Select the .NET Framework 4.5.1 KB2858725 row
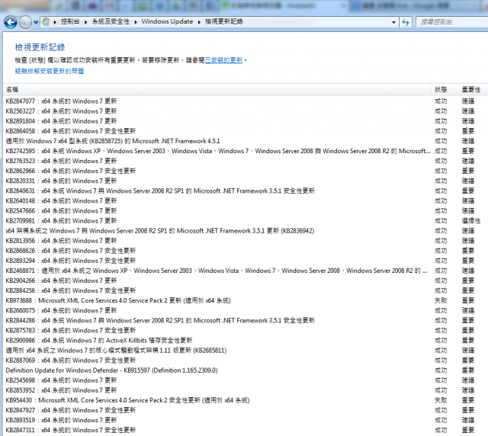The width and height of the screenshot is (488, 436). click(x=244, y=141)
